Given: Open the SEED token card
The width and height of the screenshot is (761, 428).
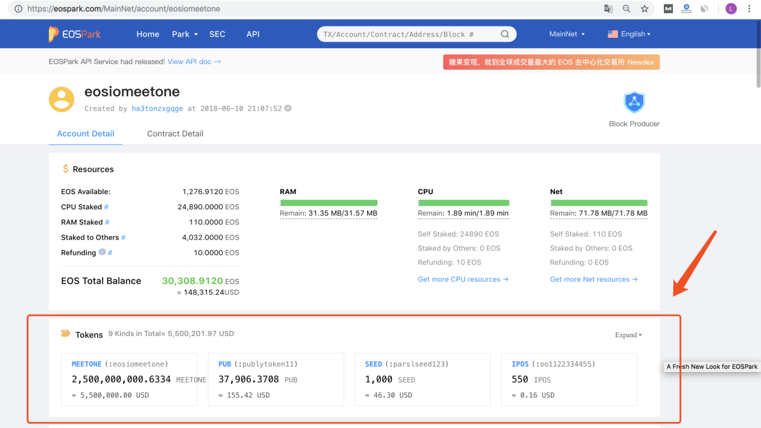Looking at the screenshot, I should click(422, 379).
